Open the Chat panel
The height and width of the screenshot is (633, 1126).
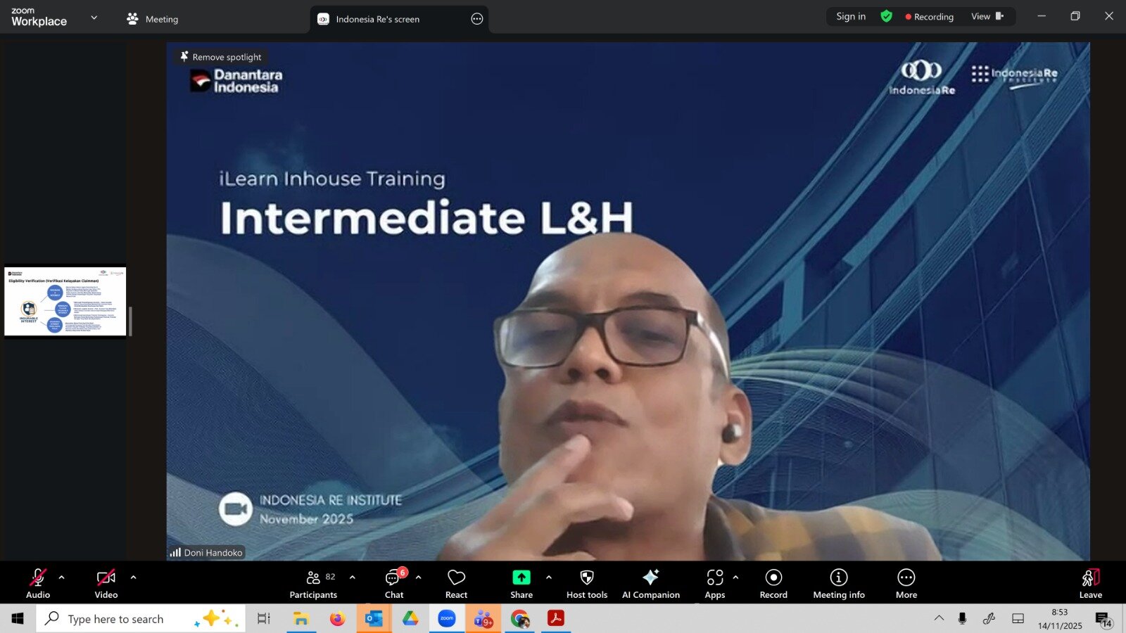click(x=394, y=584)
